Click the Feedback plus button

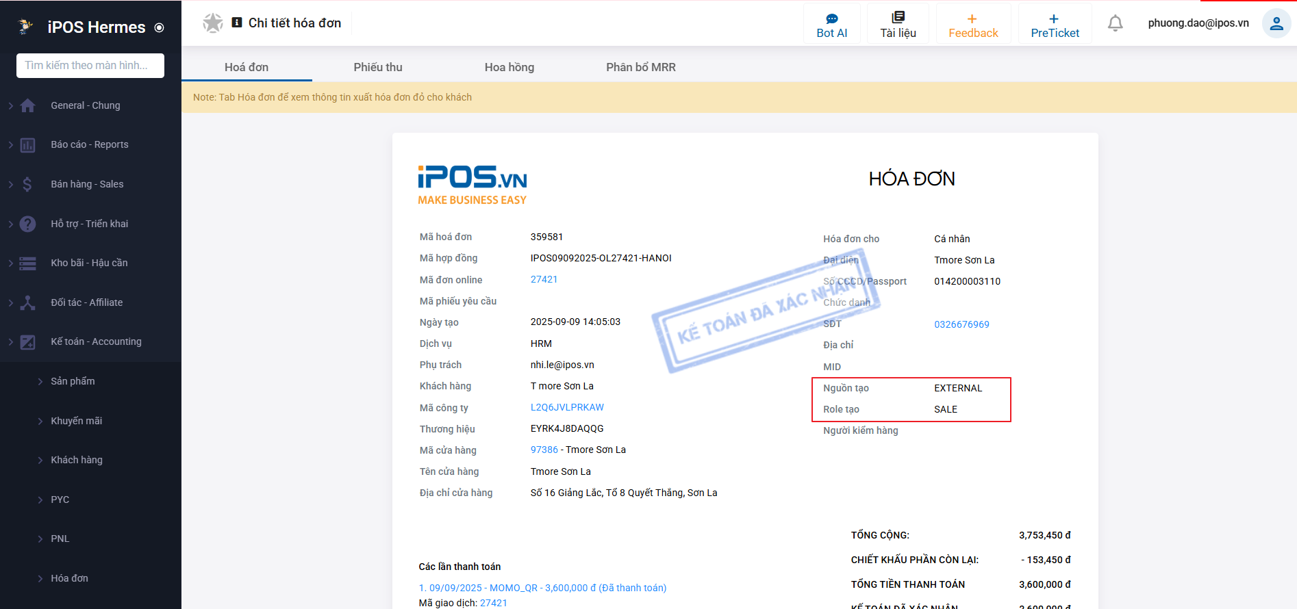click(972, 24)
